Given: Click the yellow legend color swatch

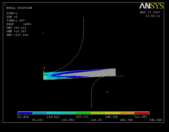Looking at the screenshot, I should (x=112, y=113).
